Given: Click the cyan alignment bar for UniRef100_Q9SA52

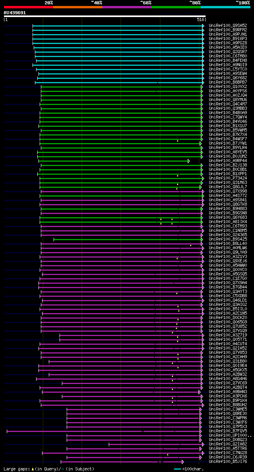Looking at the screenshot, I should [x=117, y=26].
